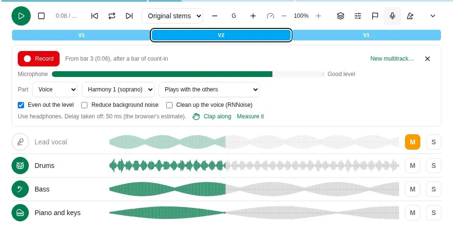Enable Clean up the voice (RNNoise)
Image resolution: width=453 pixels, height=230 pixels.
(169, 105)
